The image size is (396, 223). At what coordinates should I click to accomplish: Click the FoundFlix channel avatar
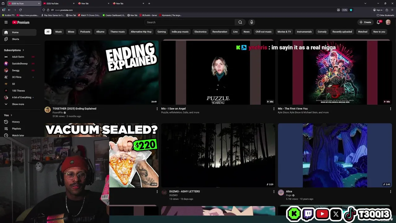tap(47, 110)
